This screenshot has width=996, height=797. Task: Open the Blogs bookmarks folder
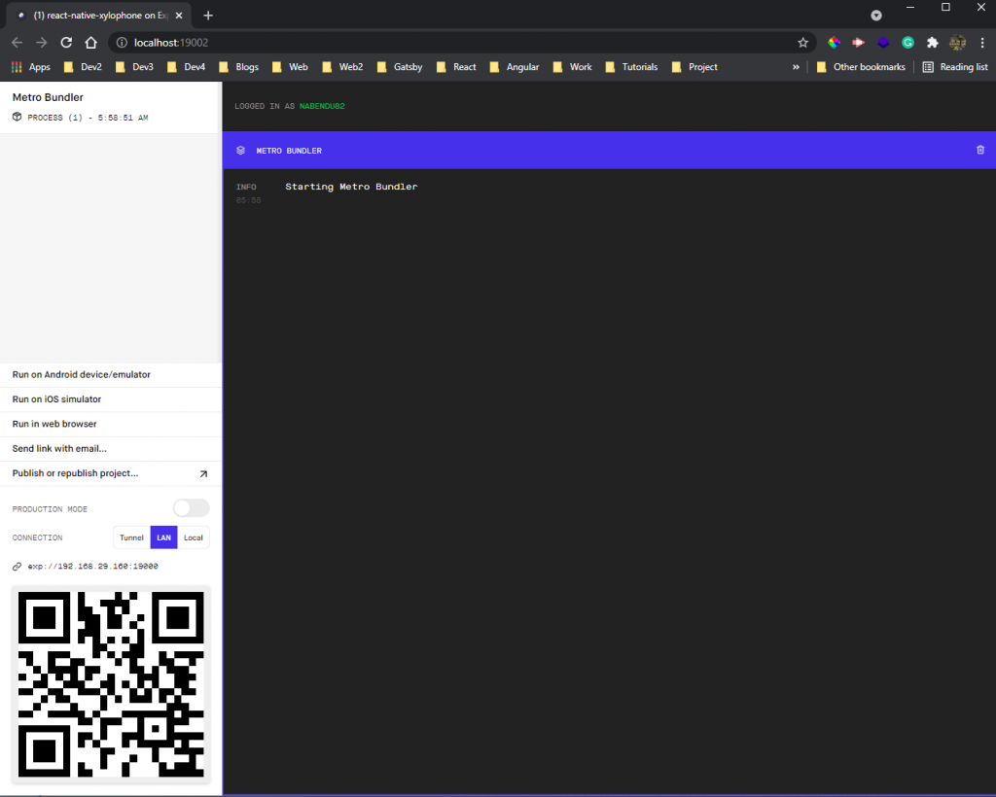coord(238,67)
